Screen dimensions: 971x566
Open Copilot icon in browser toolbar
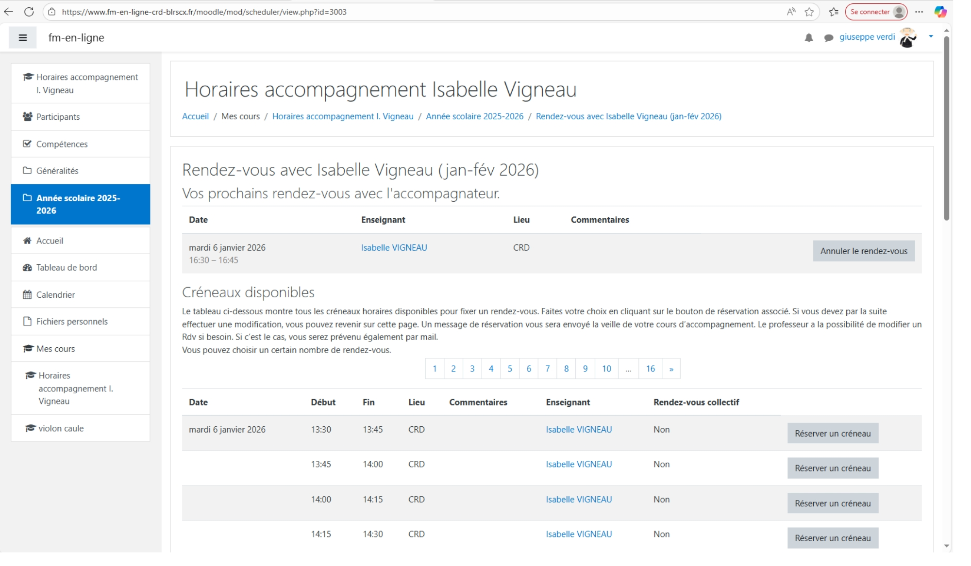[940, 12]
